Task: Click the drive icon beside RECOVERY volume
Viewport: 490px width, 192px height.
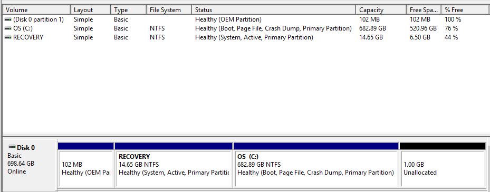Action: pos(8,37)
